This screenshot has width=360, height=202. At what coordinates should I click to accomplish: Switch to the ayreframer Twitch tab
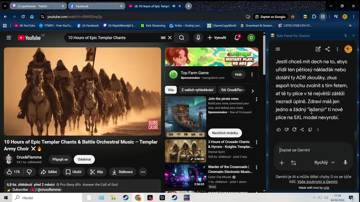tap(38, 6)
